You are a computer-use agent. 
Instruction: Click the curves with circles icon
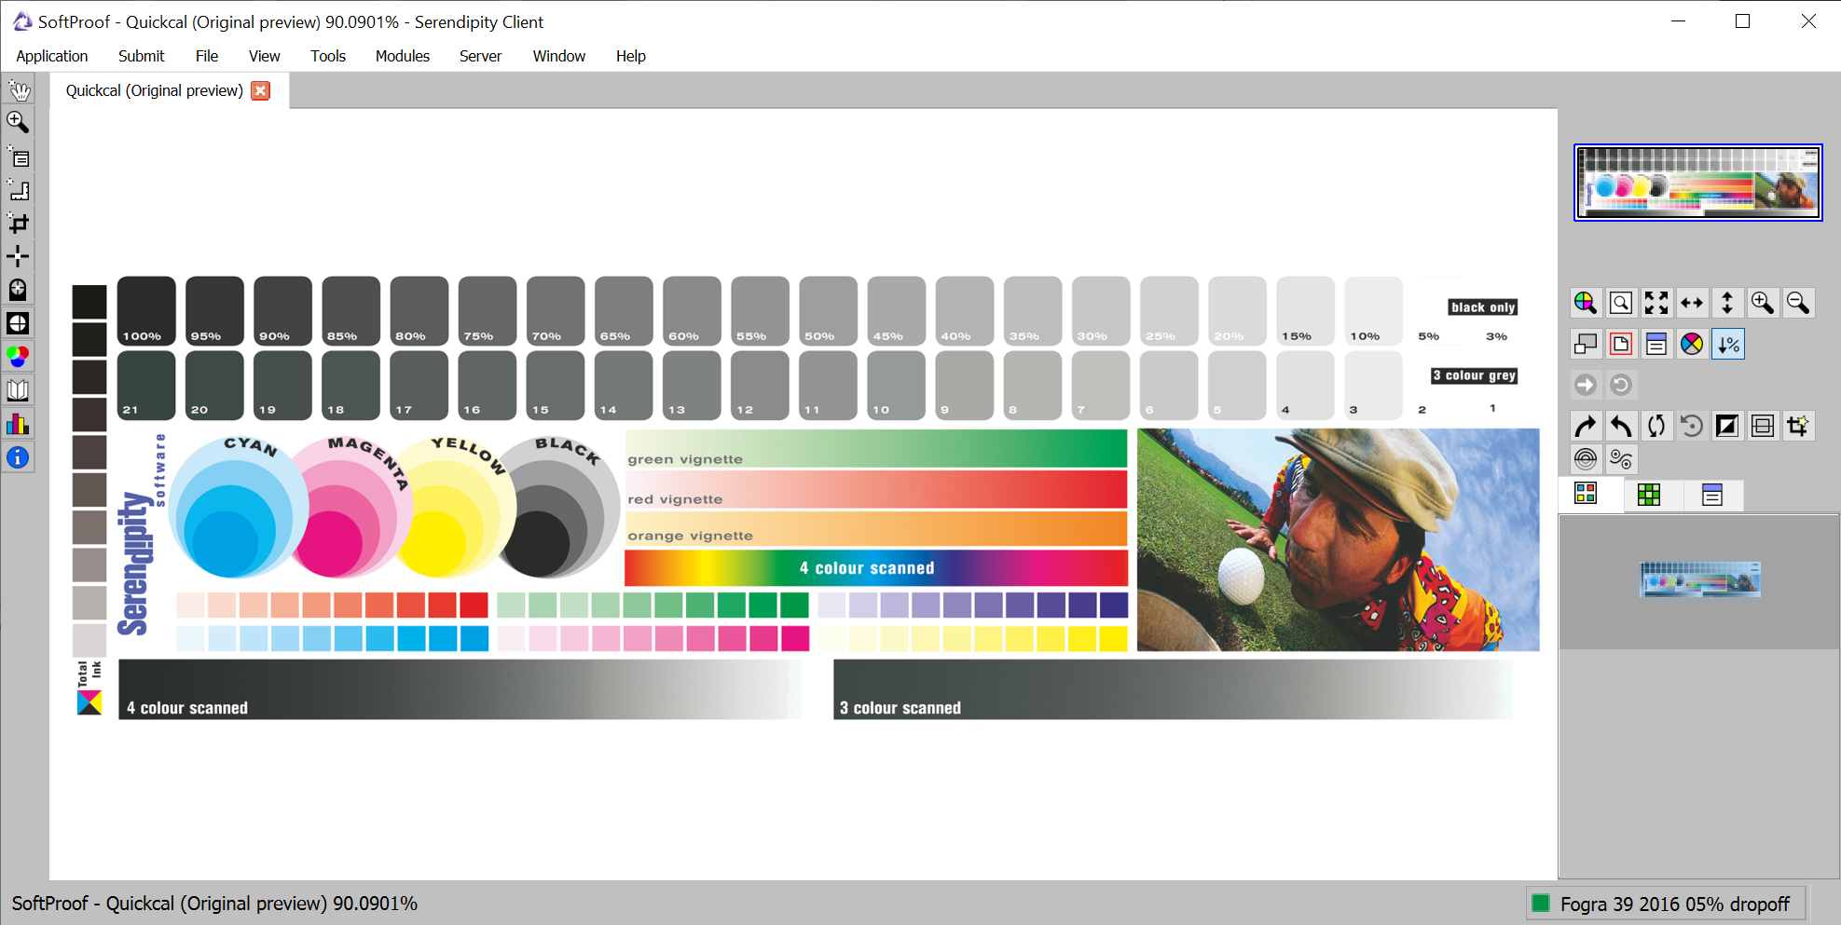pos(1621,459)
